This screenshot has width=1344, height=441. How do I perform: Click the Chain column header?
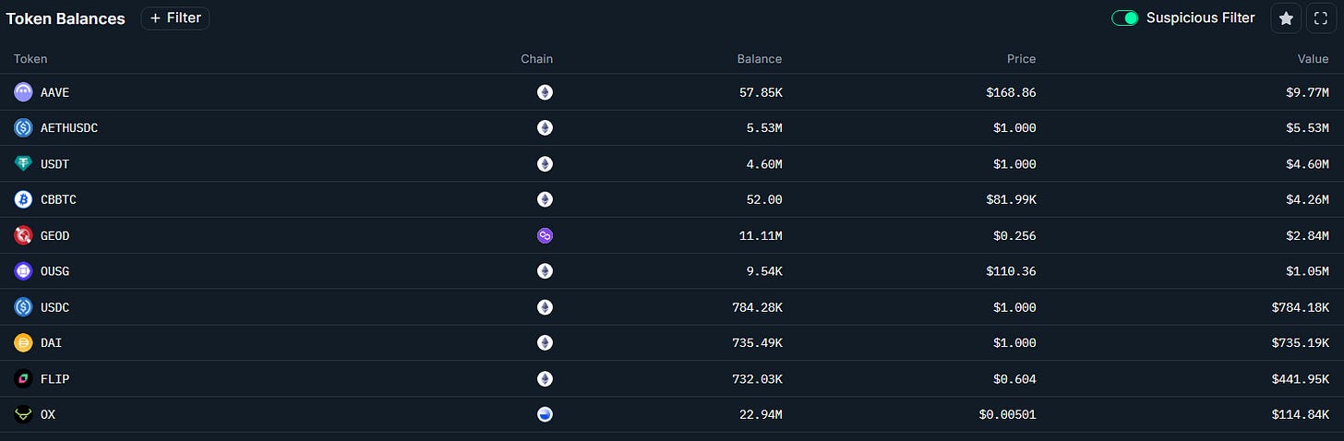(536, 59)
